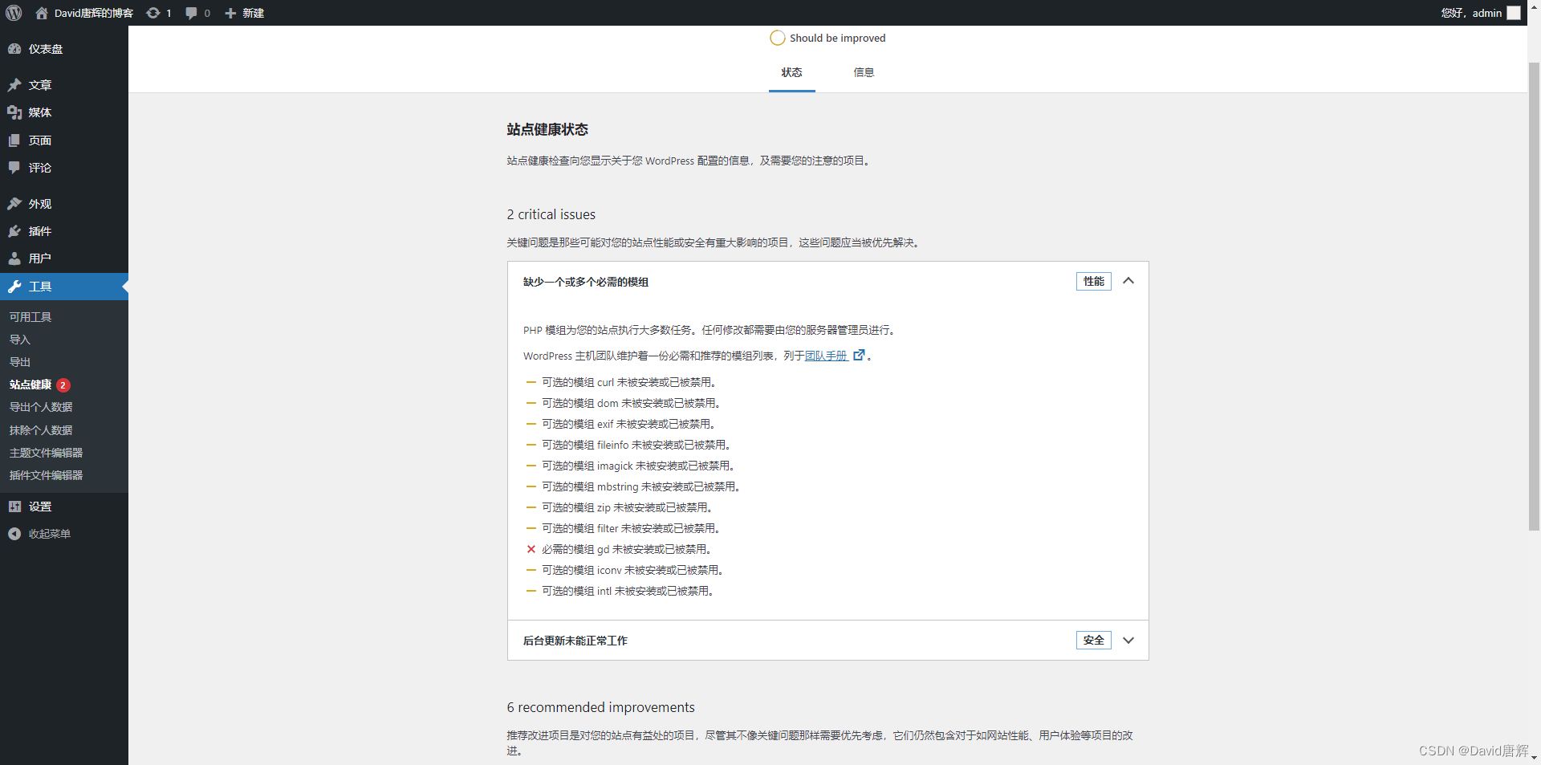The image size is (1541, 765).
Task: Open the 评论 menu label
Action: tap(40, 168)
